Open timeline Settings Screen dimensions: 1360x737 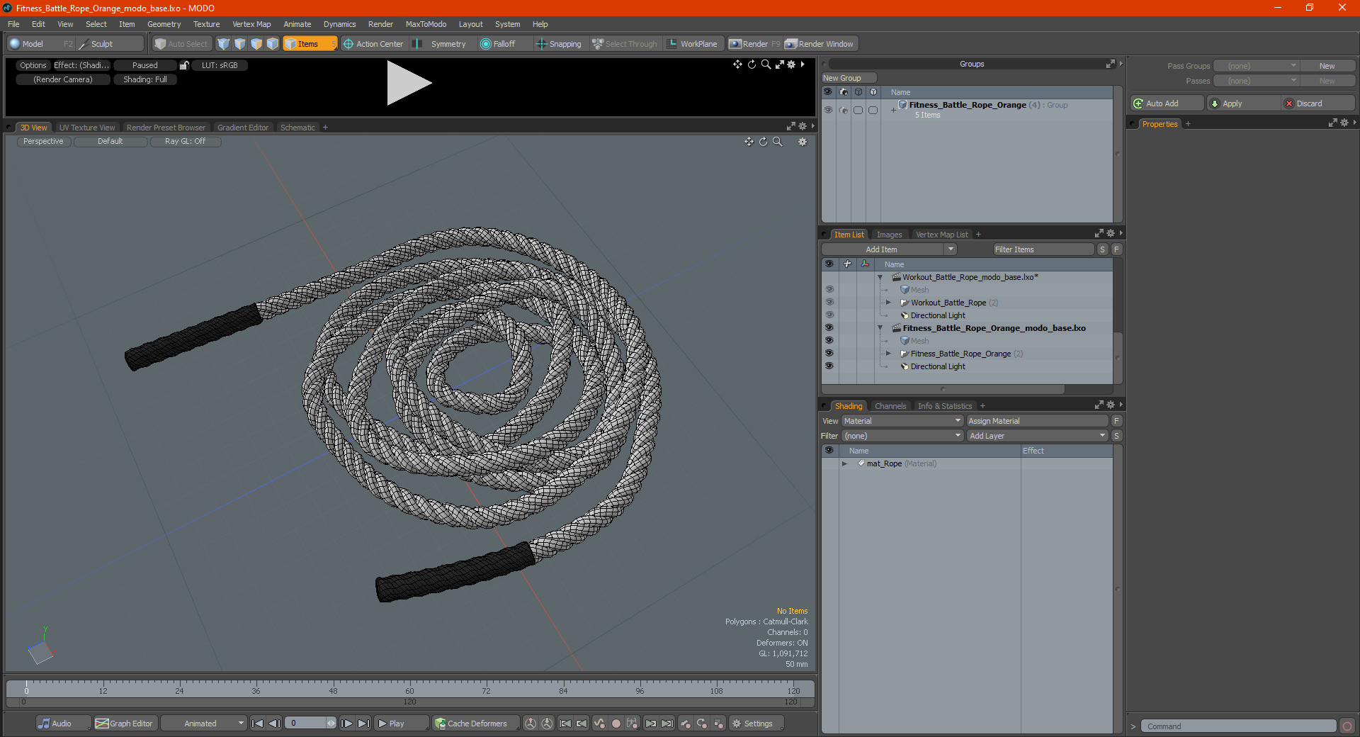756,724
